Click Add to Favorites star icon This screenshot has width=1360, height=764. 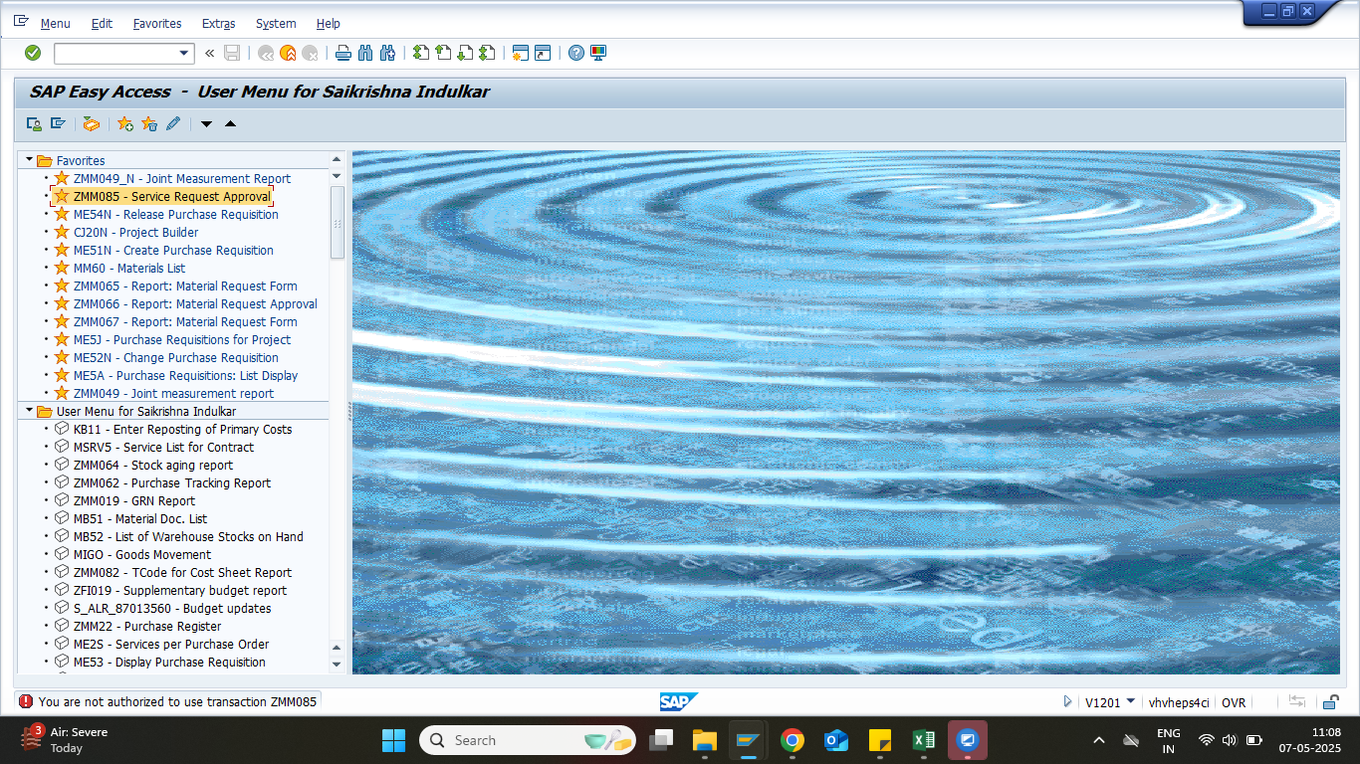pos(124,124)
